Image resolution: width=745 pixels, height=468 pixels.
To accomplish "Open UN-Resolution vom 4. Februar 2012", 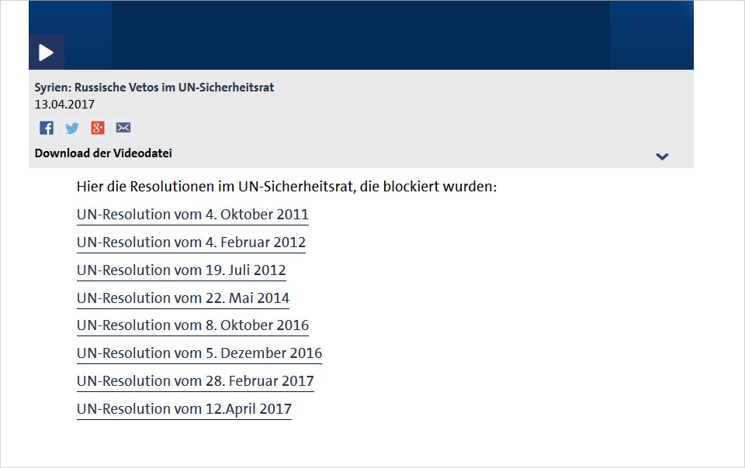I will pyautogui.click(x=191, y=243).
